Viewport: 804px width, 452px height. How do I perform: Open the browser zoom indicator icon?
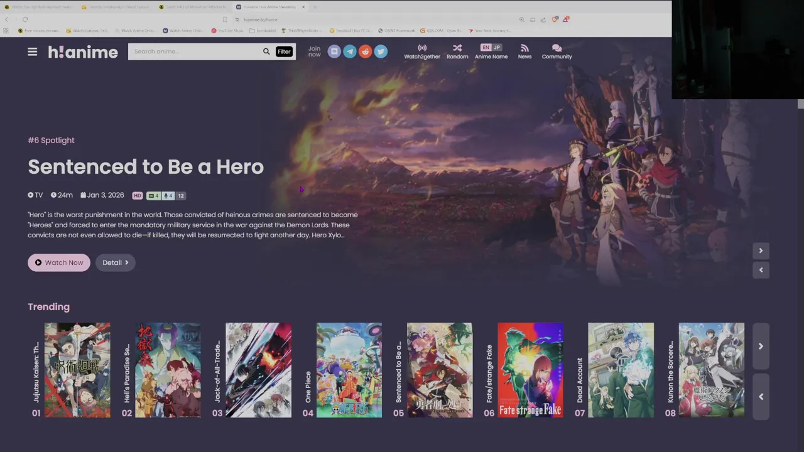click(521, 19)
